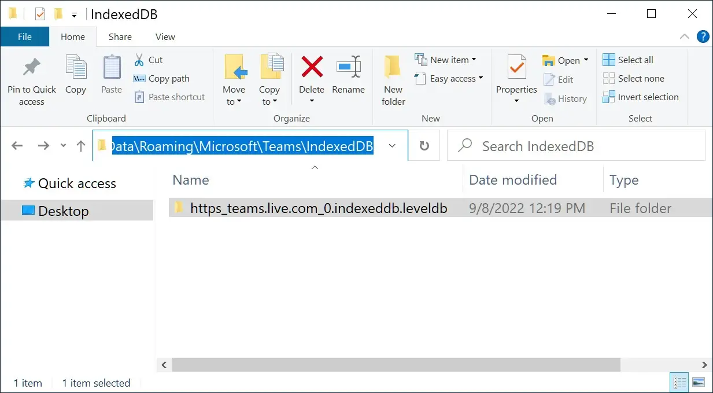
Task: Click Select none in the ribbon
Action: click(633, 78)
